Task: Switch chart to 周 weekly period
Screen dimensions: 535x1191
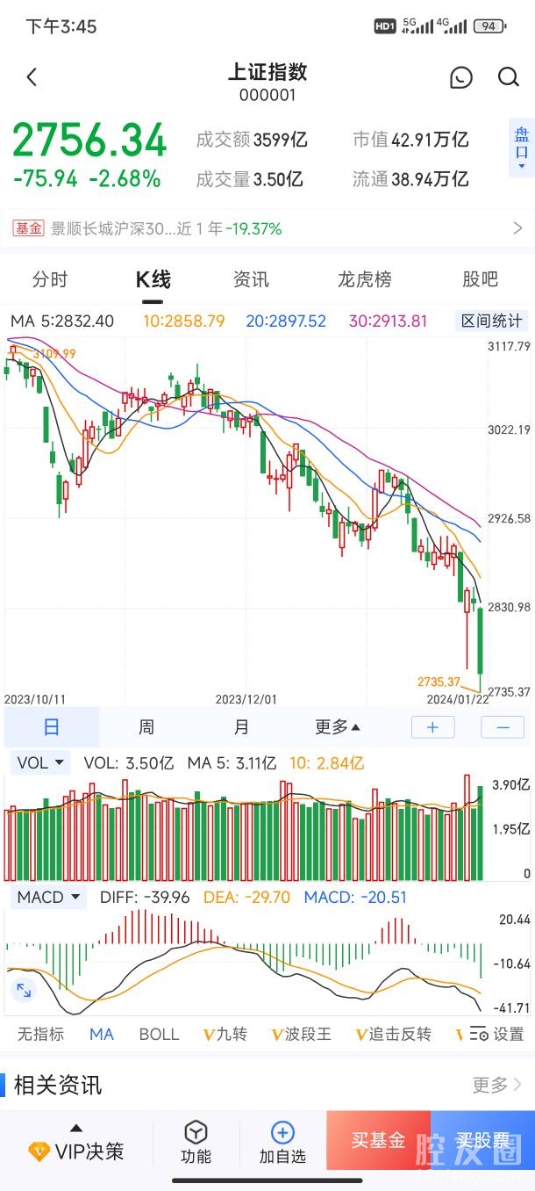Action: (x=146, y=727)
